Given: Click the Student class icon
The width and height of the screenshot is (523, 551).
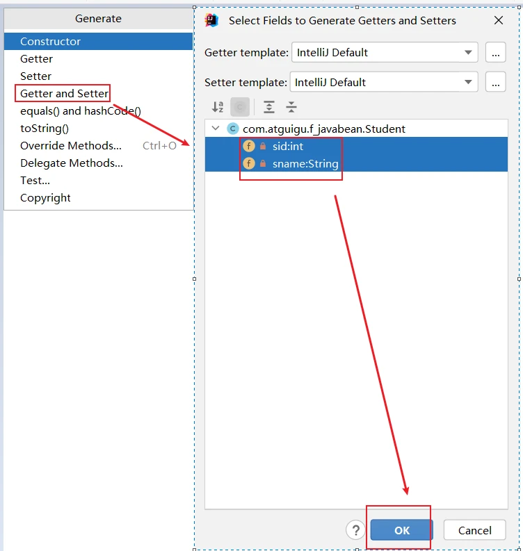Looking at the screenshot, I should tap(232, 129).
